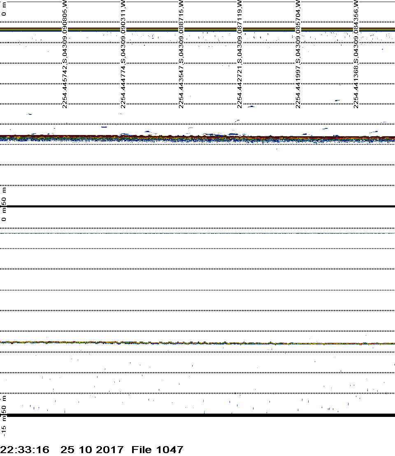Click the thin green surface line, lower echogram
Image resolution: width=395 pixels, height=456 pixels.
coord(197,233)
